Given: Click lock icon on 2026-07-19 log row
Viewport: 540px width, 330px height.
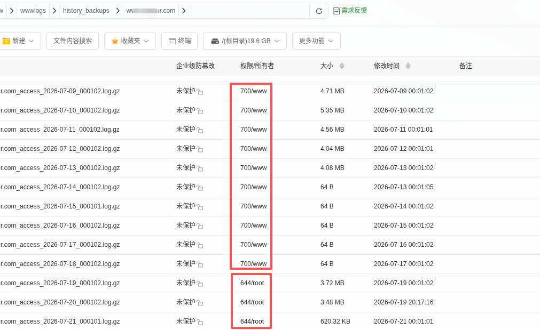Looking at the screenshot, I should click(200, 284).
